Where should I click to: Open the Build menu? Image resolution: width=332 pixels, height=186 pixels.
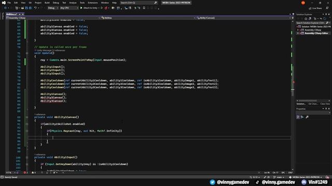pyautogui.click(x=47, y=3)
